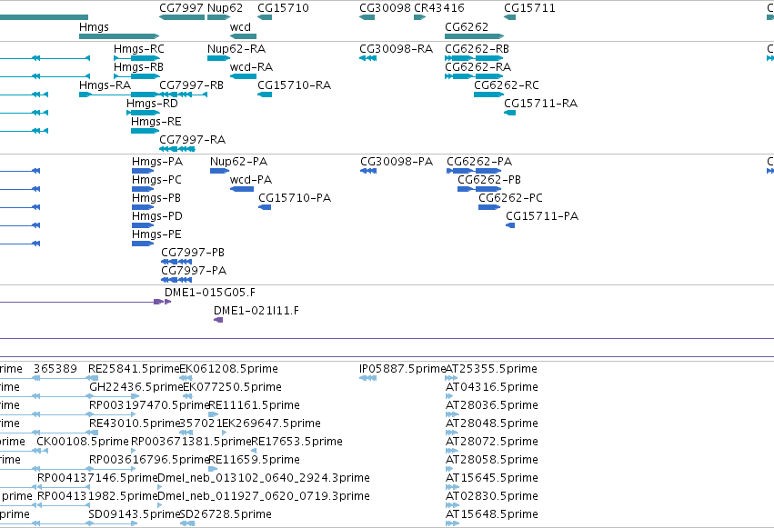Image resolution: width=774 pixels, height=528 pixels.
Task: Select the Nup62 gene feature
Action: pyautogui.click(x=218, y=17)
